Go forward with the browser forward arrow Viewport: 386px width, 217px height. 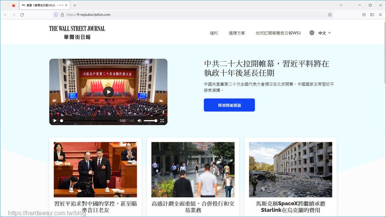tap(14, 15)
